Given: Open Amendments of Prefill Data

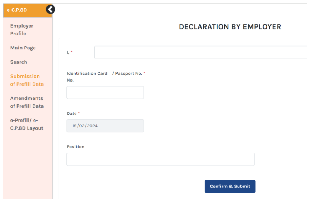Looking at the screenshot, I should click(x=27, y=102).
